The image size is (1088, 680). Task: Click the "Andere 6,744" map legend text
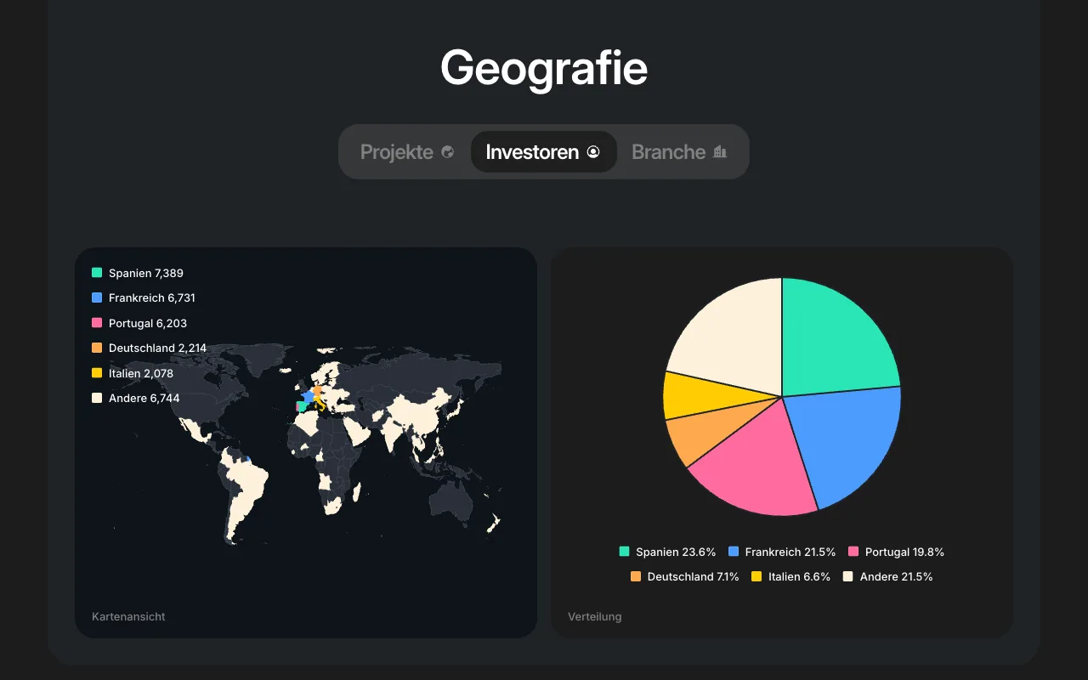click(x=144, y=398)
